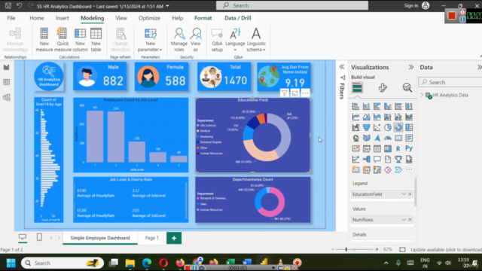Select the area chart visual
Image resolution: width=482 pixels, height=271 pixels.
[x=367, y=117]
